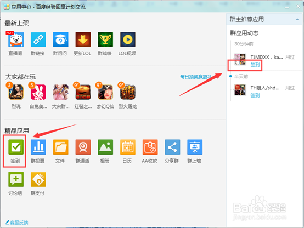Open the 白兔美 rabbit game icon
This screenshot has width=304, height=228.
click(x=38, y=92)
